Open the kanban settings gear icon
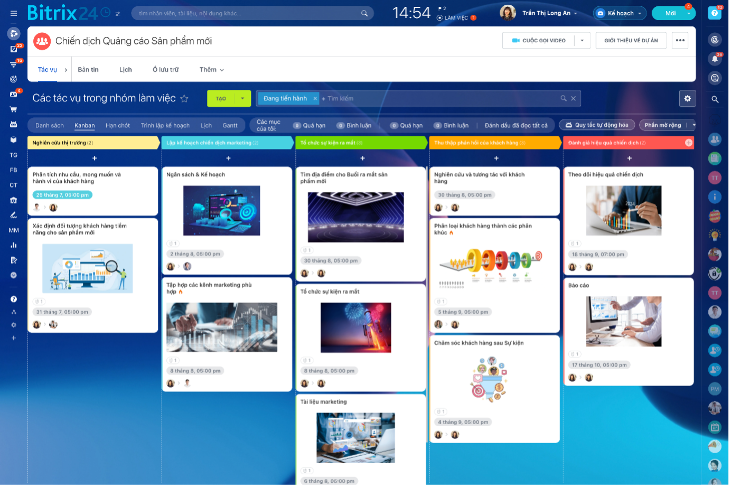 click(x=687, y=98)
